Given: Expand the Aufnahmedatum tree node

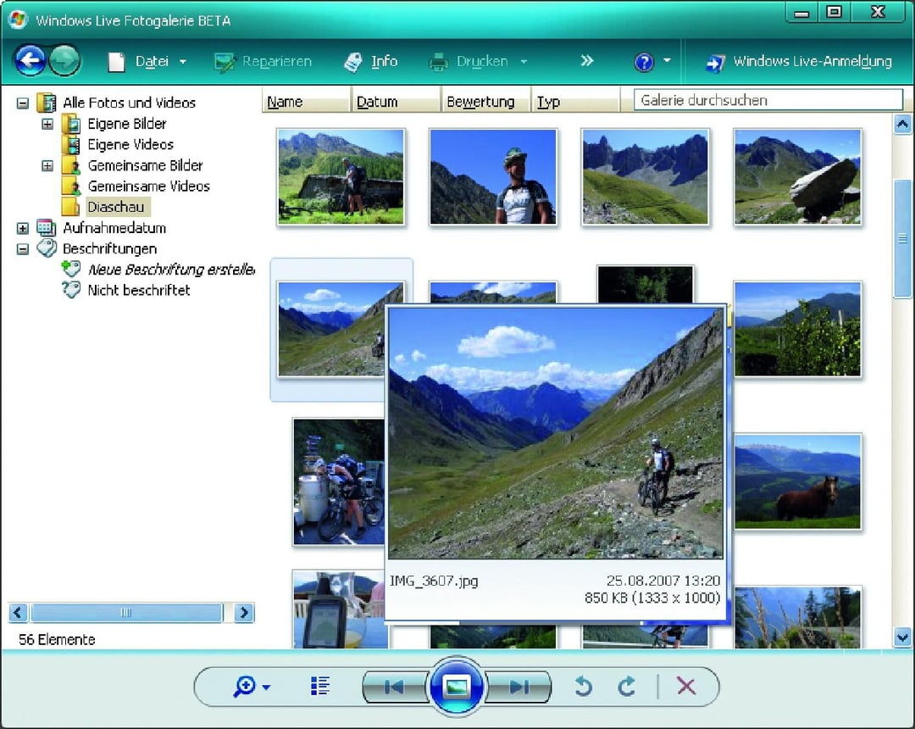Looking at the screenshot, I should (23, 228).
